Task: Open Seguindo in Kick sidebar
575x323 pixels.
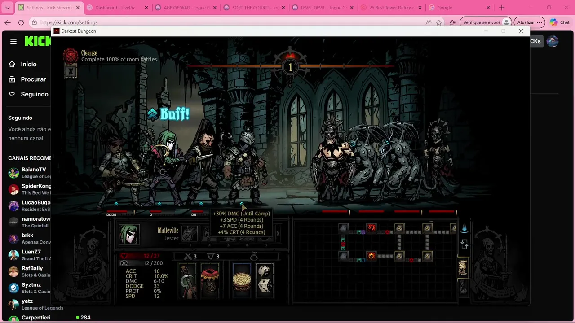Action: pyautogui.click(x=28, y=94)
